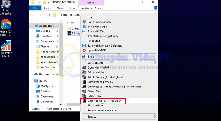Click the Manage contextual tab
This screenshot has height=121, width=221.
[x=91, y=3]
